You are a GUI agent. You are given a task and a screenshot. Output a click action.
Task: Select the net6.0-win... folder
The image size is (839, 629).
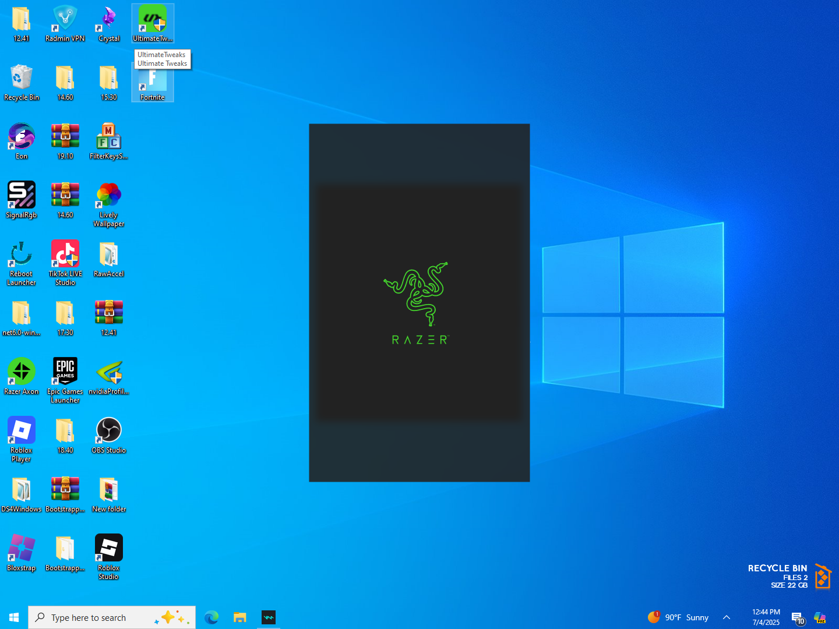(22, 318)
